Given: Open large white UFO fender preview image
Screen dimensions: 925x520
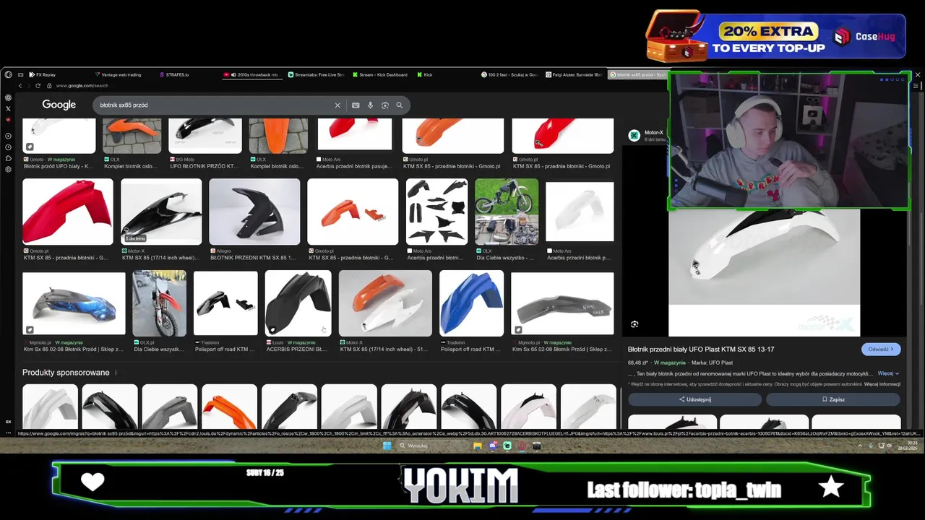Looking at the screenshot, I should [765, 273].
